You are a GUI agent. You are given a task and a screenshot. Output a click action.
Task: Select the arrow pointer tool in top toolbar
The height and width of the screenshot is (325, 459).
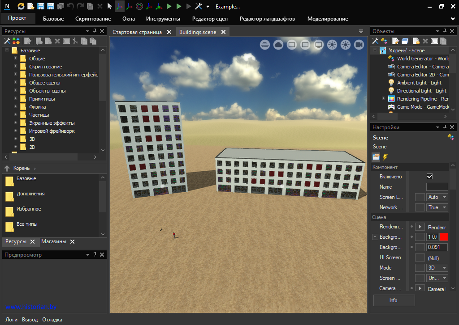(x=110, y=6)
